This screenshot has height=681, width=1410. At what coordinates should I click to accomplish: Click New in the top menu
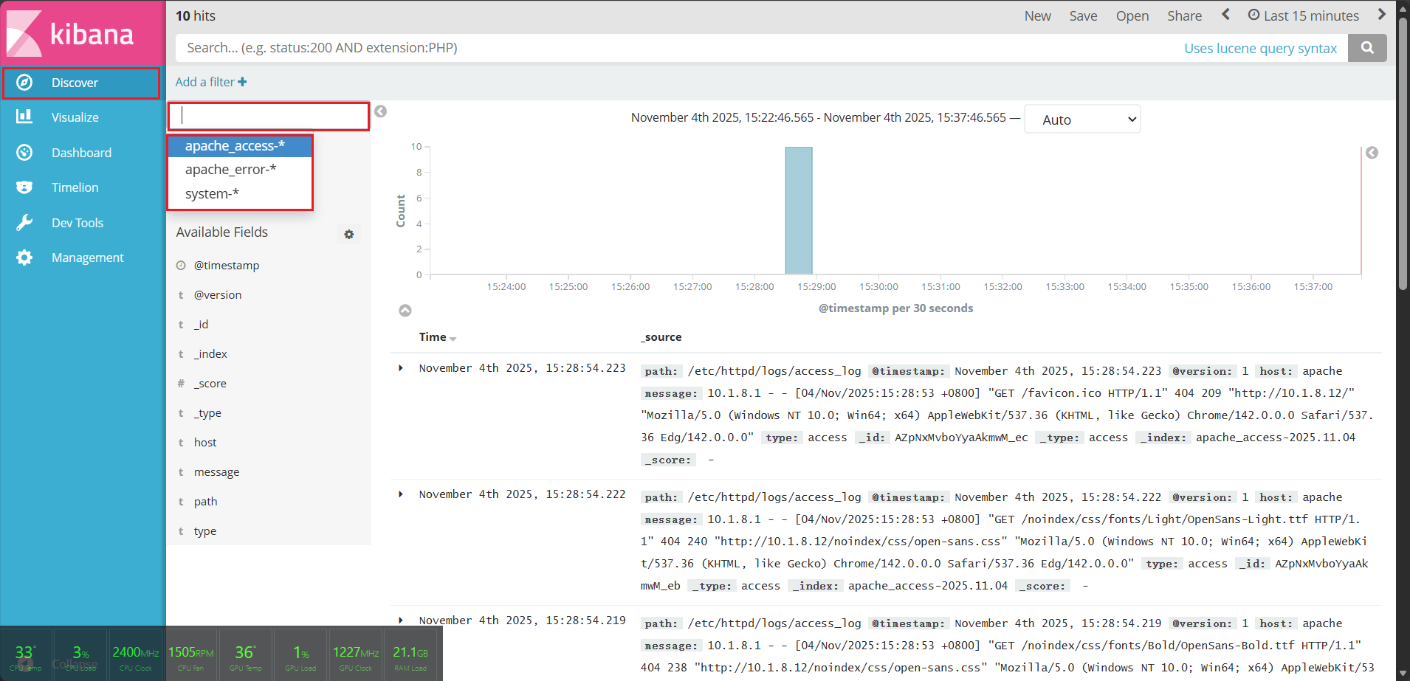point(1037,15)
